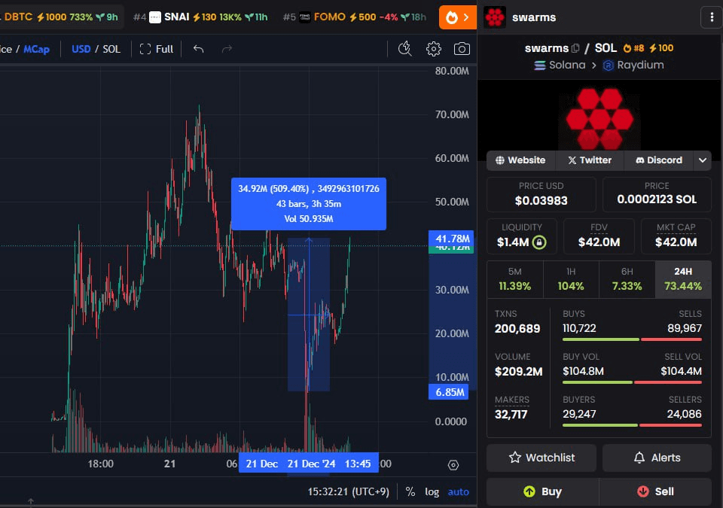
Task: Click the Raydium DEX icon
Action: pos(609,65)
